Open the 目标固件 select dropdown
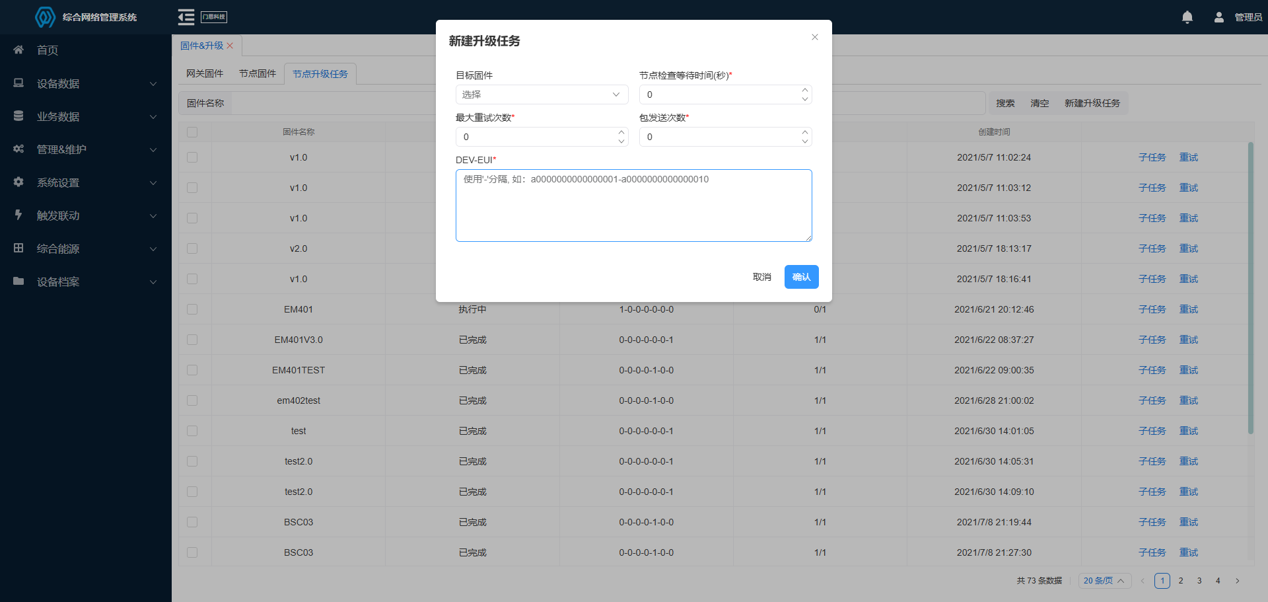Screen dimensions: 1268x602 542,94
